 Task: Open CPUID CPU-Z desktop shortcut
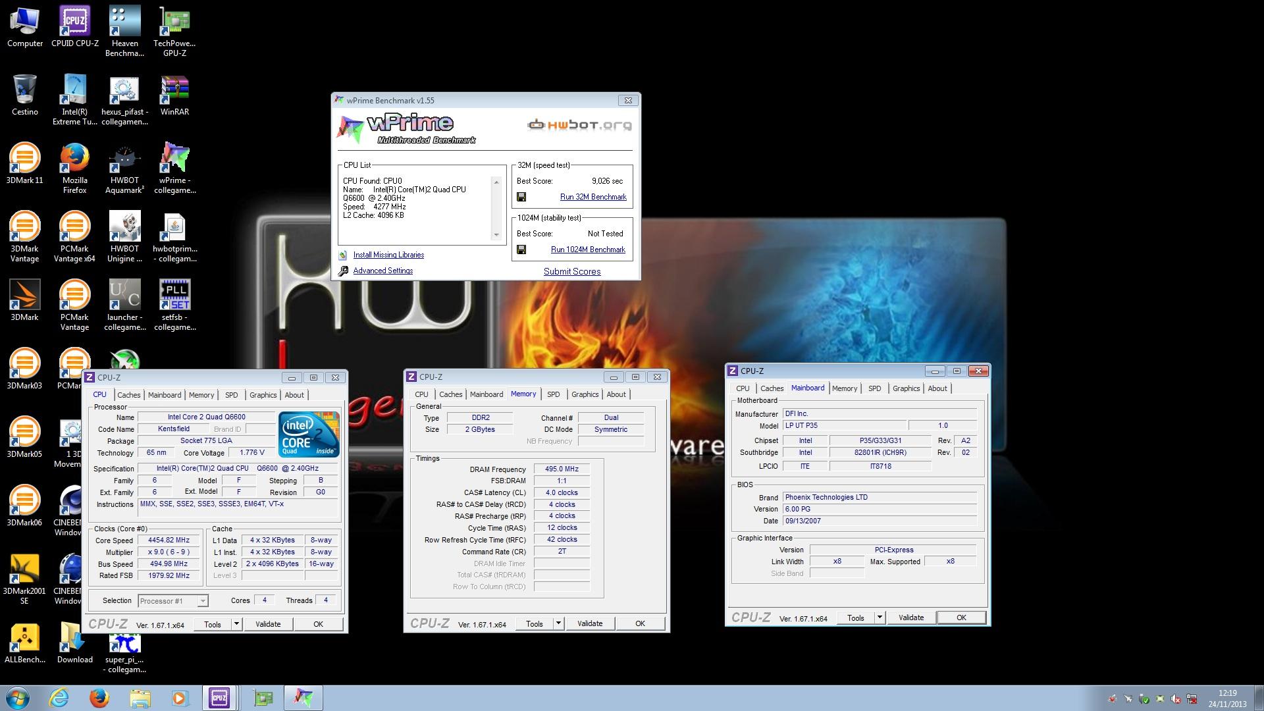click(x=75, y=28)
